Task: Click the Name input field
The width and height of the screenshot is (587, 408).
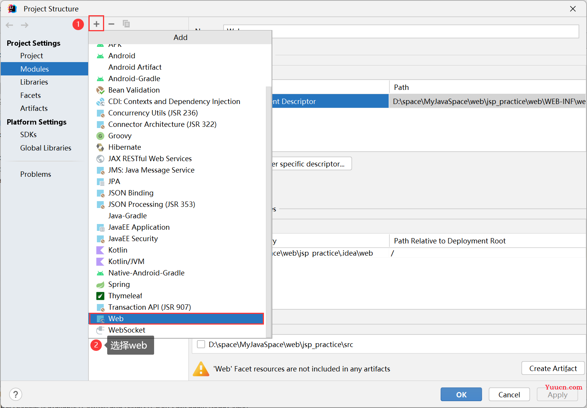Action: (x=401, y=31)
